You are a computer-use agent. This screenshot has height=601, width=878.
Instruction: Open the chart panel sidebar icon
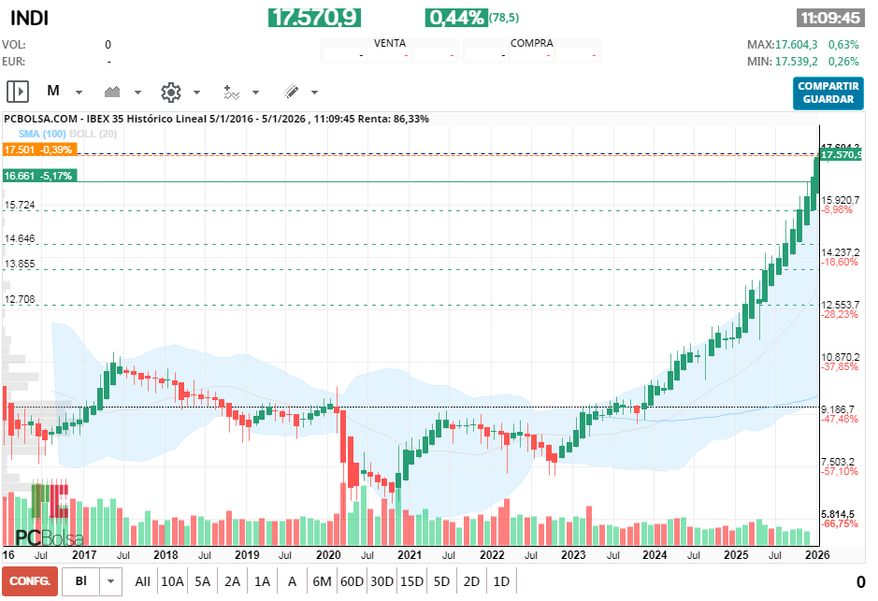click(x=16, y=91)
